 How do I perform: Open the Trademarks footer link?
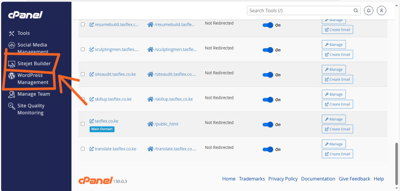pyautogui.click(x=252, y=179)
